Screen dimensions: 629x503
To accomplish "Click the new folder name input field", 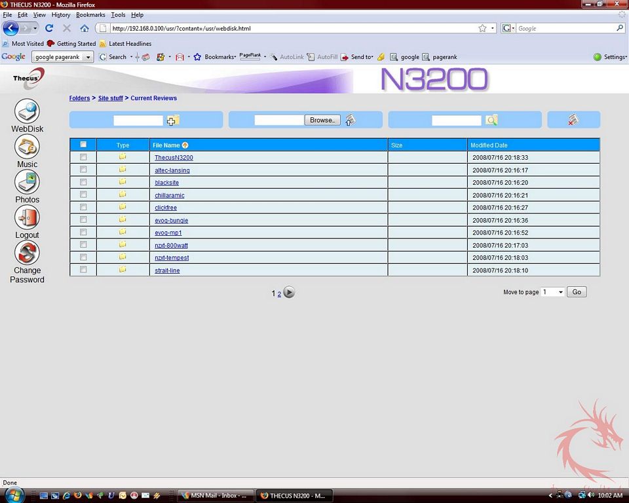I will point(138,121).
